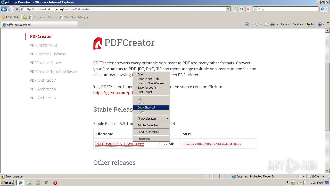The width and height of the screenshot is (330, 186).
Task: Open PDF Architect 6 sidebar link
Action: 43,89
